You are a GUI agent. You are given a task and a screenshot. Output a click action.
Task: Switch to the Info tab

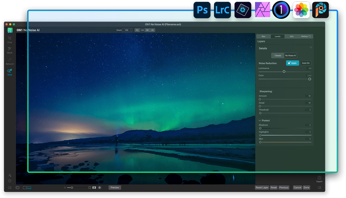tap(292, 36)
